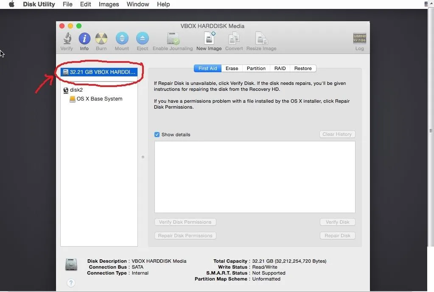Click the yellow minimize window button
Image resolution: width=434 pixels, height=292 pixels.
[70, 26]
